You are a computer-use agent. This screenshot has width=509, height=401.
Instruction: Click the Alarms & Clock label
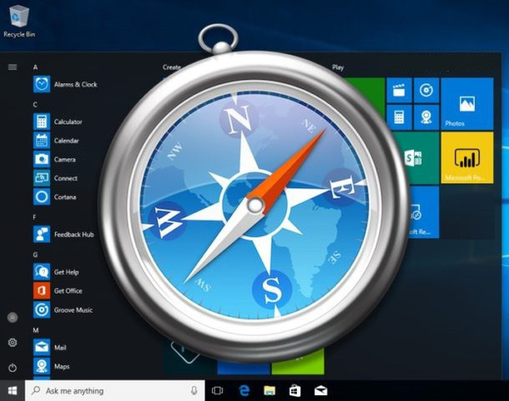[x=76, y=84]
